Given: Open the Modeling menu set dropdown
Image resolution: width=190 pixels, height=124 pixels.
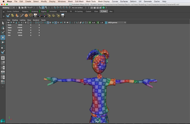Looking at the screenshot, I should tap(9, 7).
